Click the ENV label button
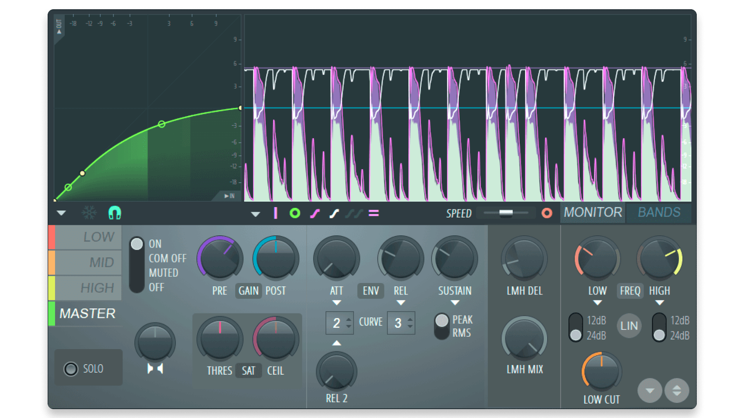The height and width of the screenshot is (418, 744). click(x=371, y=291)
